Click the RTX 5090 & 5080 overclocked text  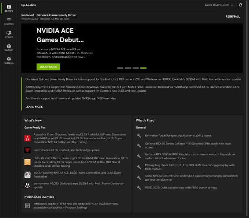[x=190, y=156]
